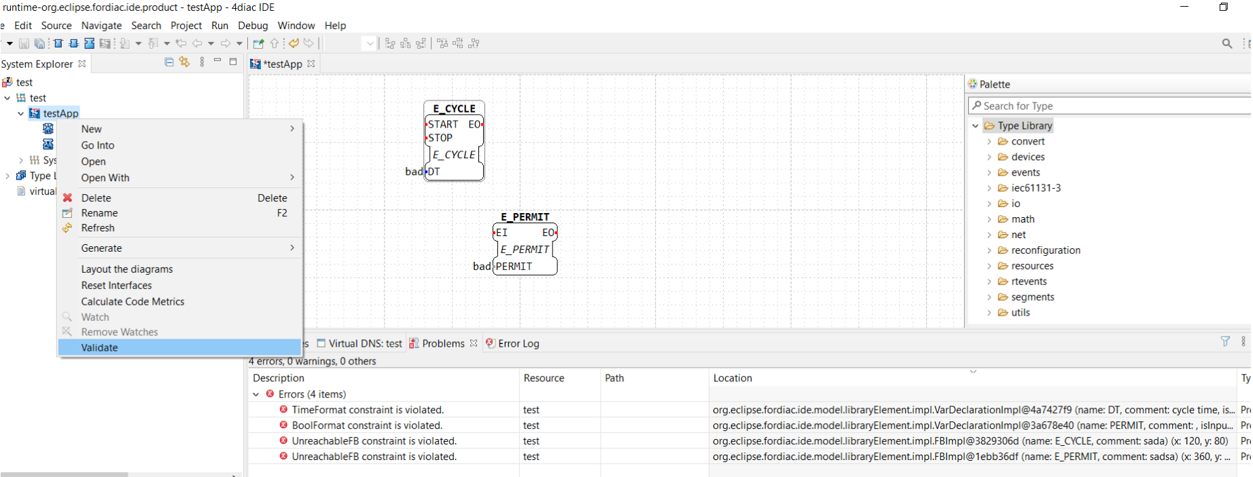Switch to the Error Log tab

click(518, 343)
